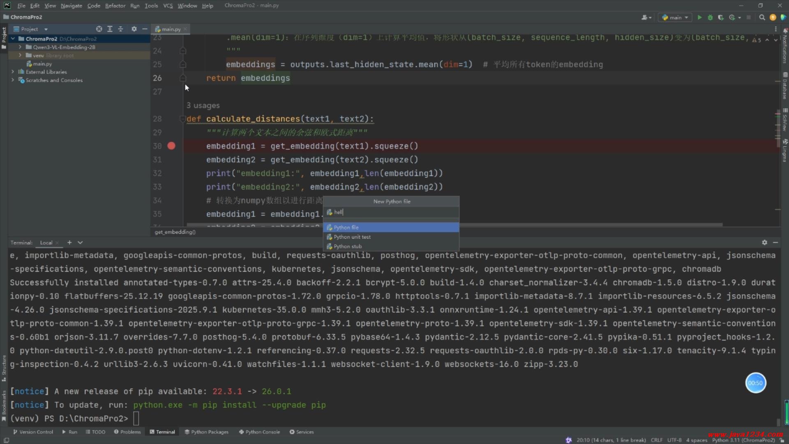Image resolution: width=789 pixels, height=444 pixels.
Task: Add new terminal tab with plus icon
Action: pos(69,243)
